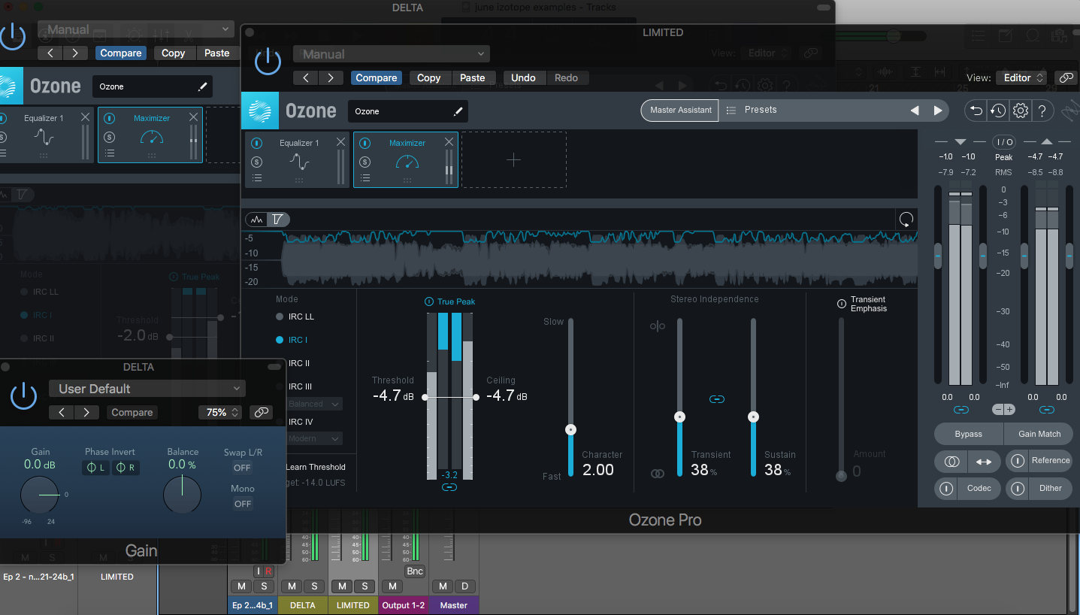Viewport: 1080px width, 615px height.
Task: Open Master Assistant
Action: tap(680, 110)
